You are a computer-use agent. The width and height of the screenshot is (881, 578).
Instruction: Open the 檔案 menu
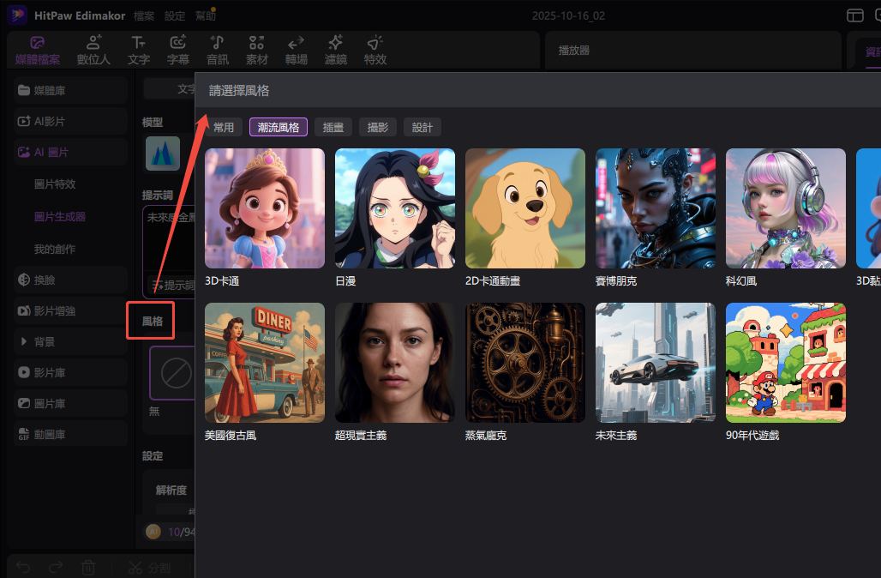coord(145,15)
